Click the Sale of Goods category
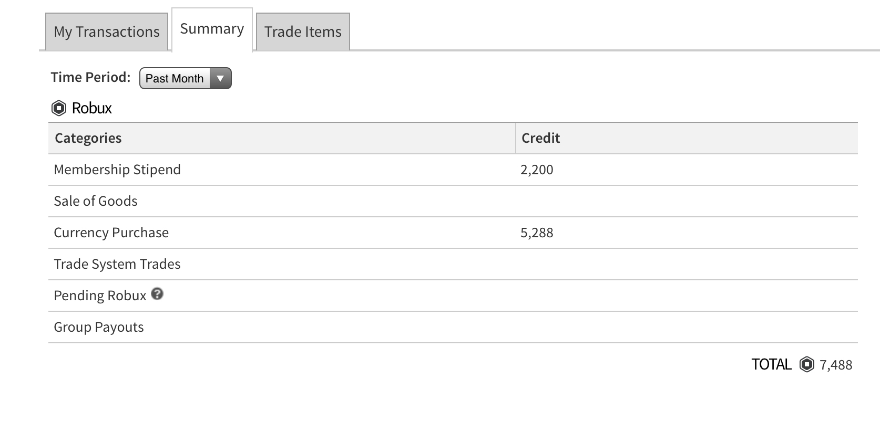This screenshot has width=880, height=432. point(96,201)
